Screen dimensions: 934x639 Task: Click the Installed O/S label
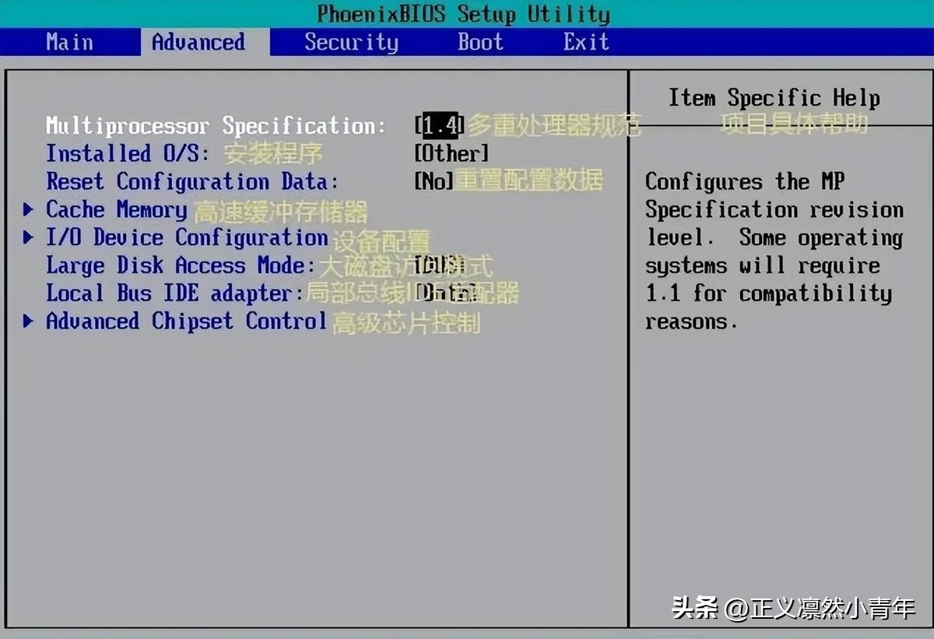pos(128,154)
